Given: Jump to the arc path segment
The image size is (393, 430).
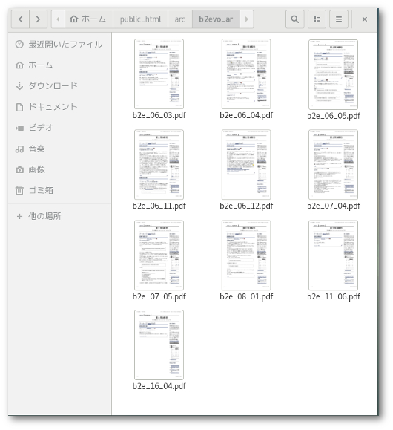Looking at the screenshot, I should (x=180, y=19).
